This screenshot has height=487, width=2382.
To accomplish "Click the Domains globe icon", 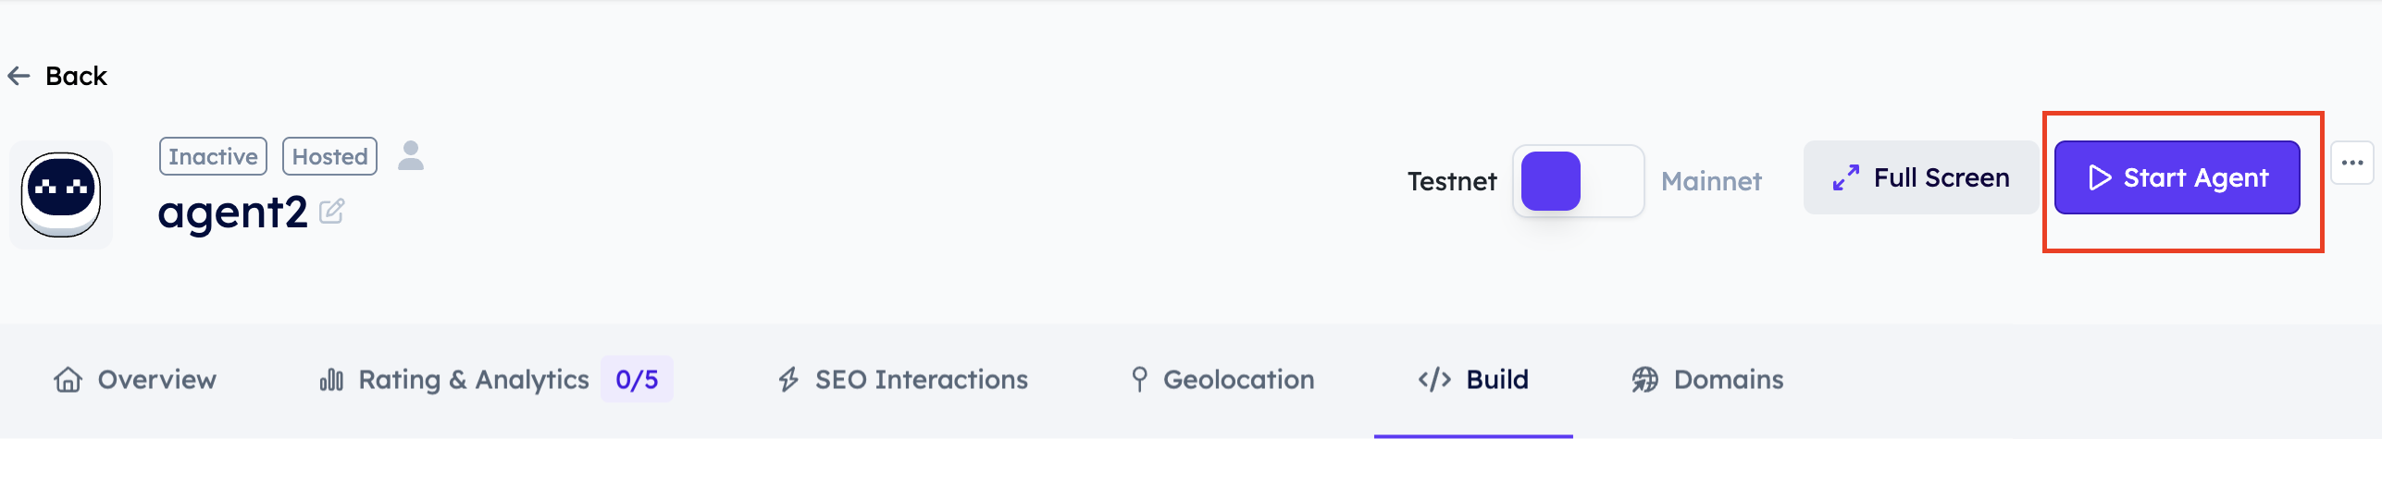I will coord(1644,380).
